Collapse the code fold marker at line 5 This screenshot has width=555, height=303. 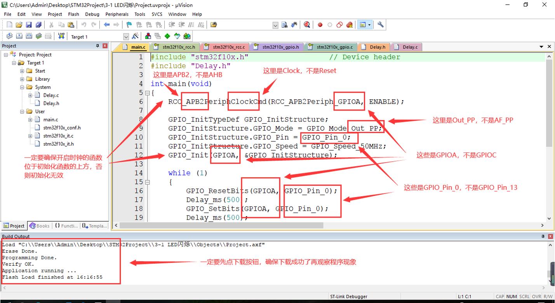click(x=147, y=93)
